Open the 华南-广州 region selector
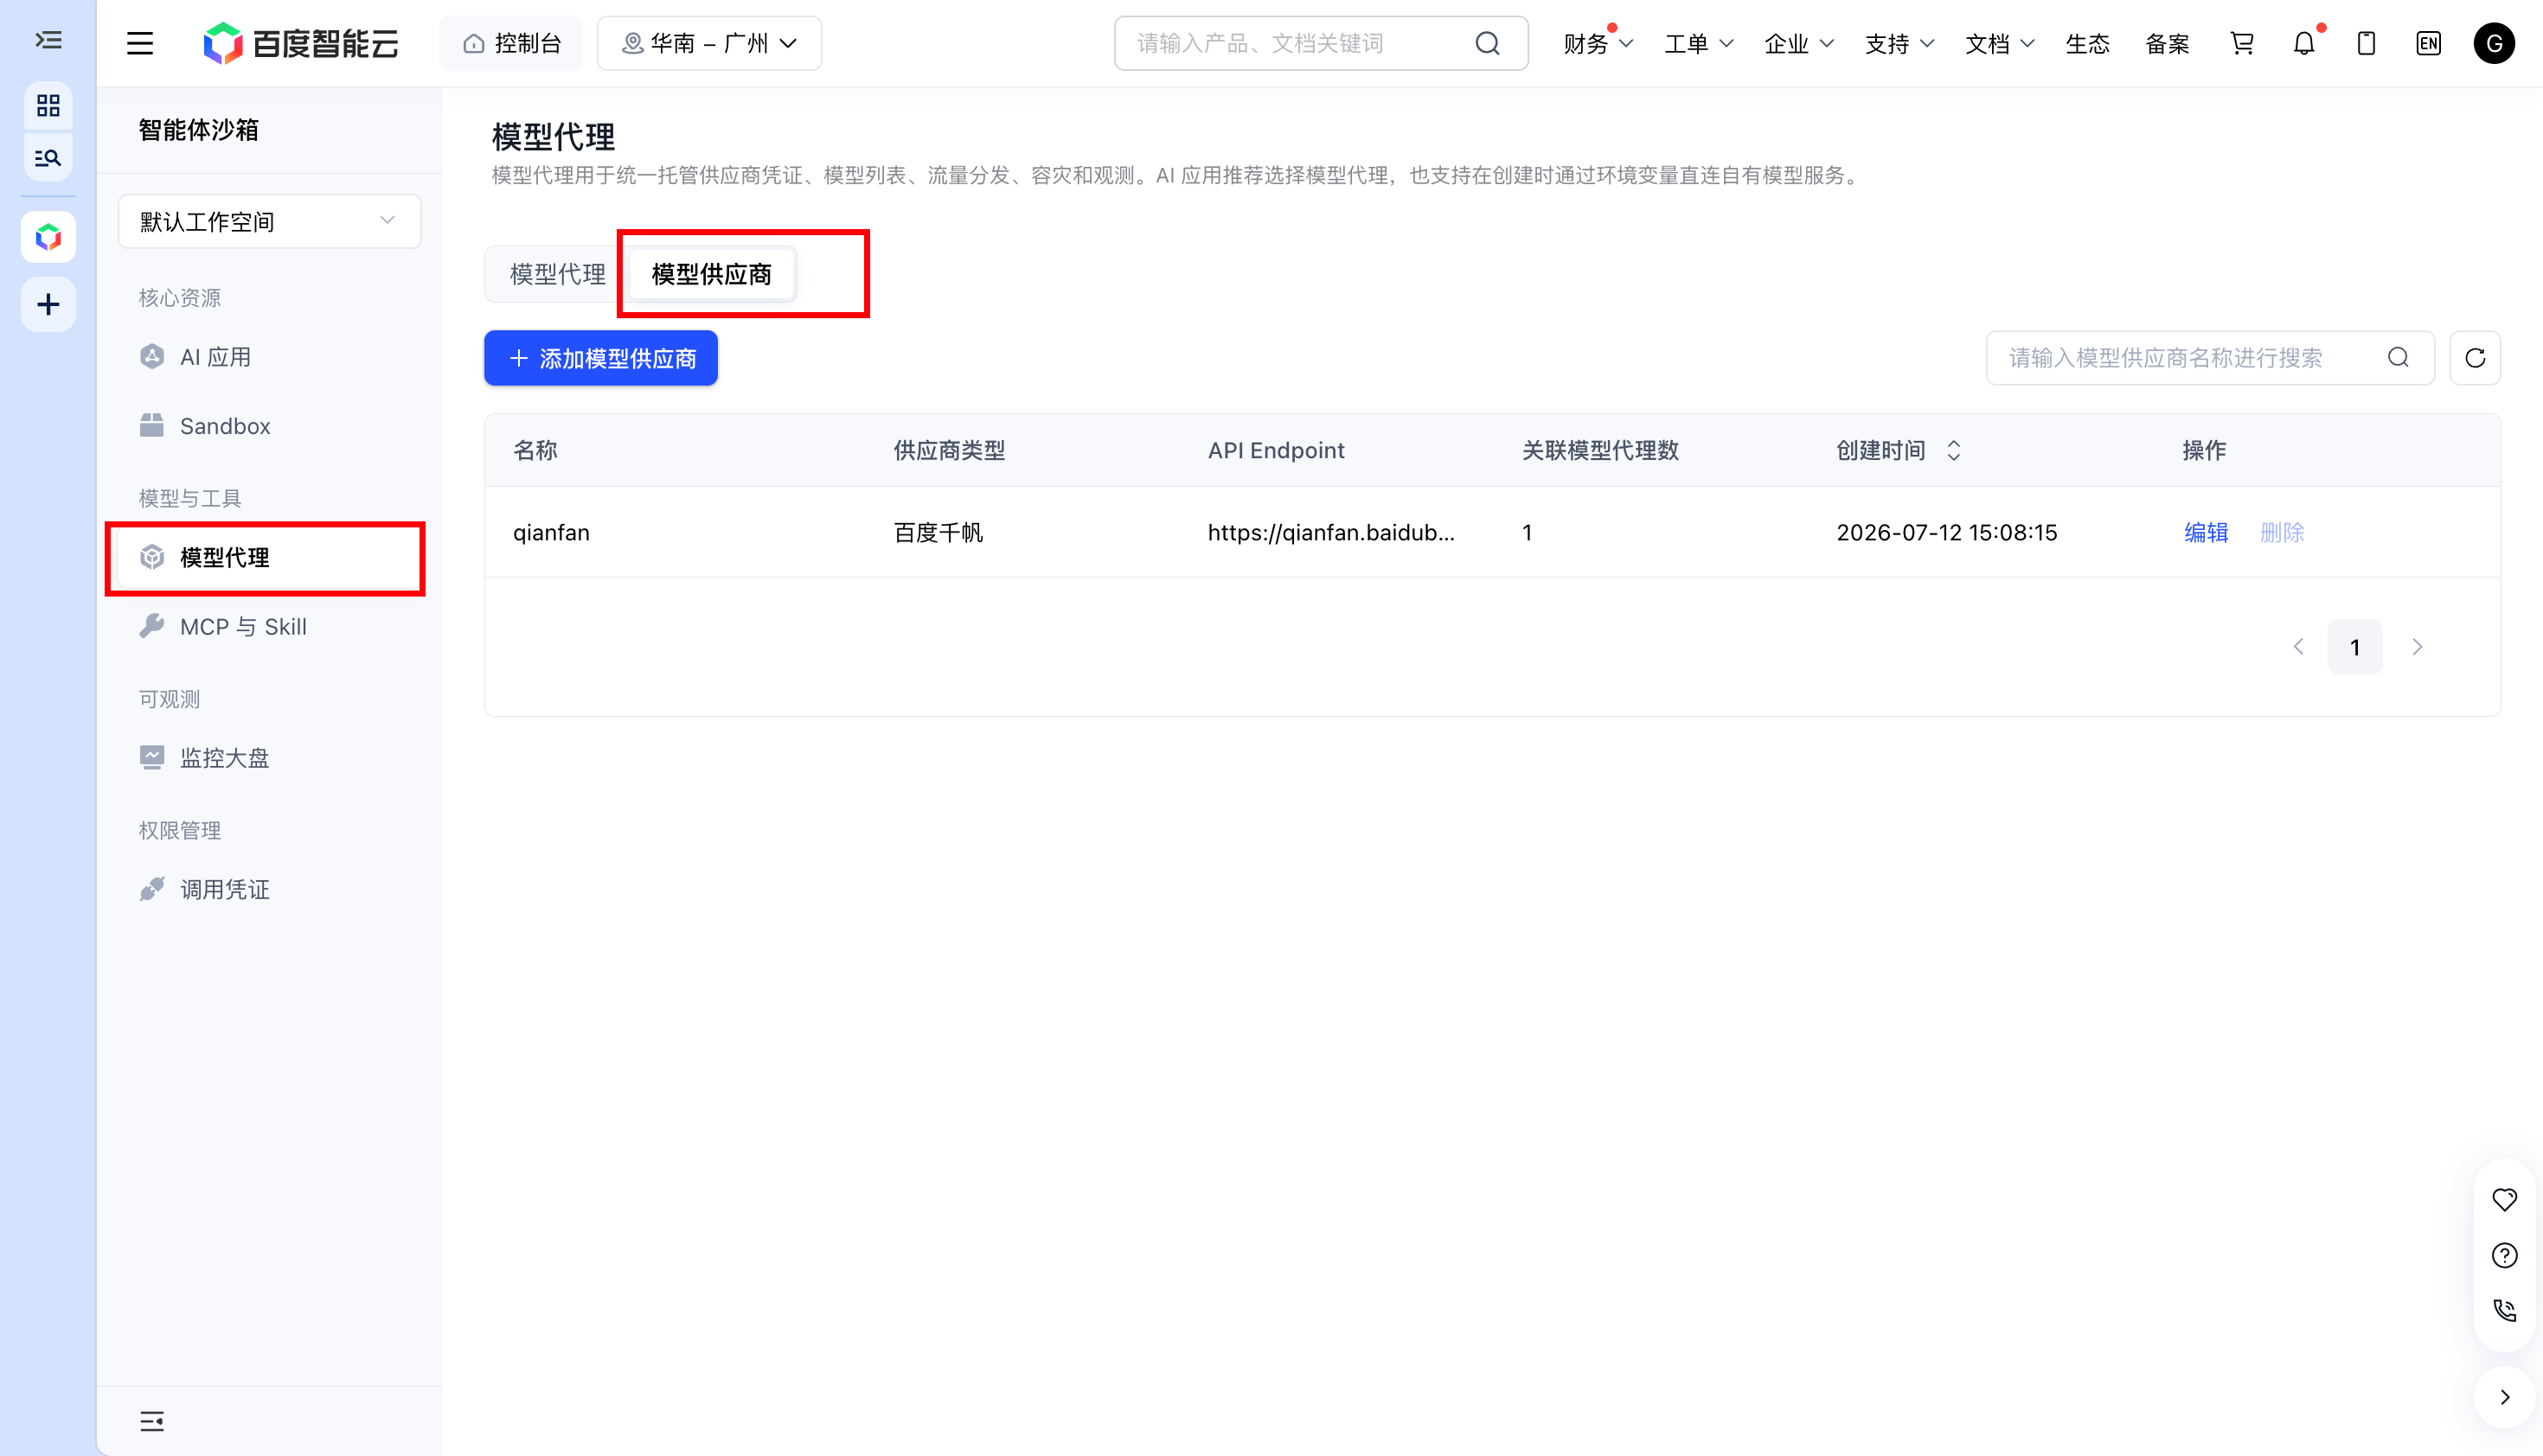The image size is (2543, 1456). [709, 43]
